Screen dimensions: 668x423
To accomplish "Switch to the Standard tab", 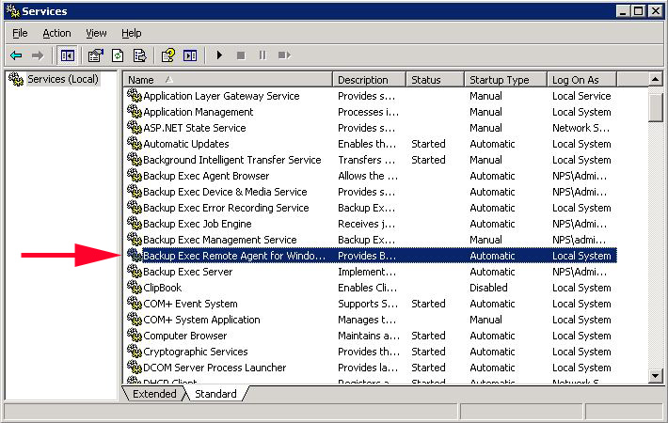I will point(215,394).
